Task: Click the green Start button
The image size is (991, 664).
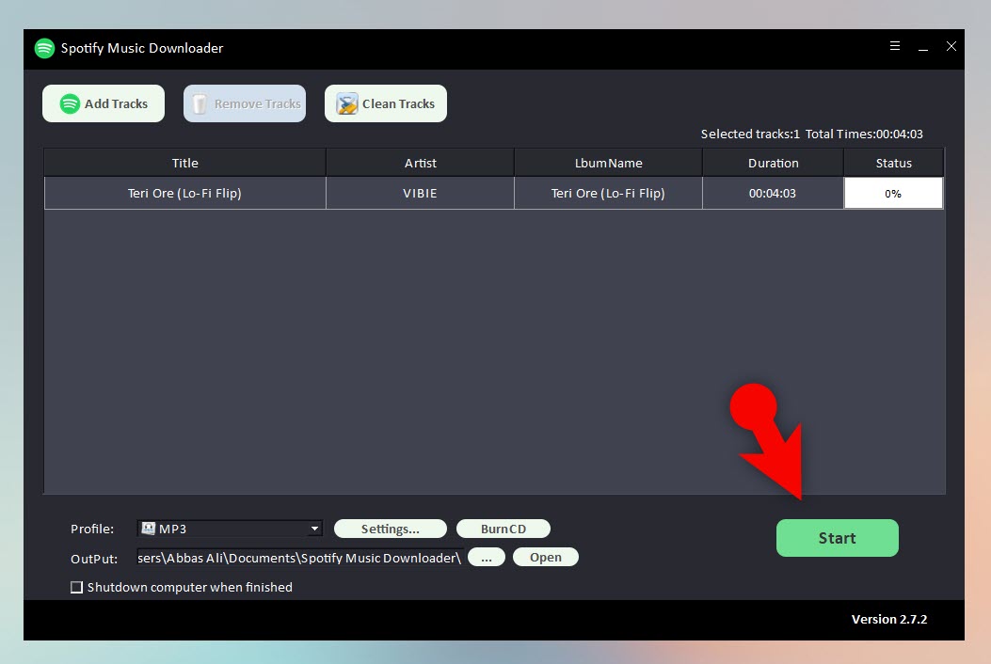Action: pyautogui.click(x=837, y=538)
